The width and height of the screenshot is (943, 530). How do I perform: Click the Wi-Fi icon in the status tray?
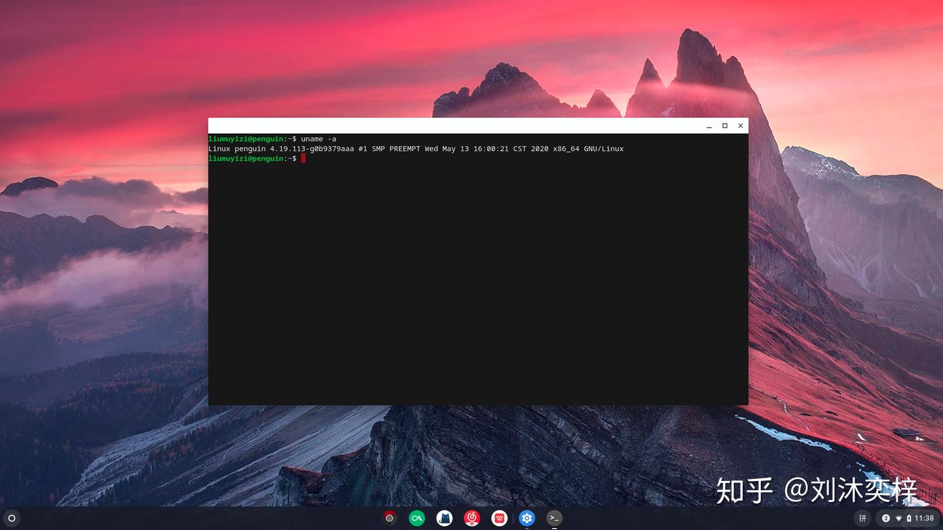pos(898,518)
